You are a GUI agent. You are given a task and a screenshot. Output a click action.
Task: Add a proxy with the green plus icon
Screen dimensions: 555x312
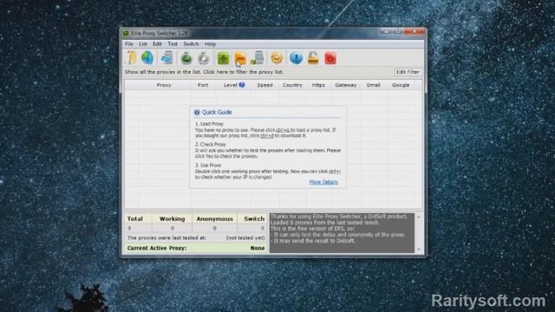223,58
